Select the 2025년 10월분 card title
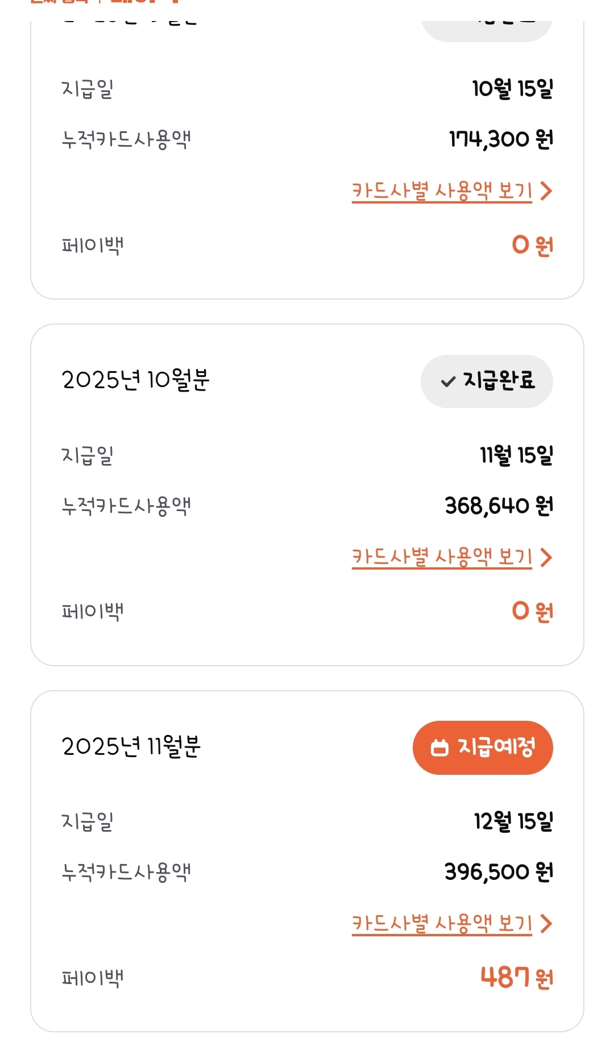The image size is (614, 1038). 135,380
